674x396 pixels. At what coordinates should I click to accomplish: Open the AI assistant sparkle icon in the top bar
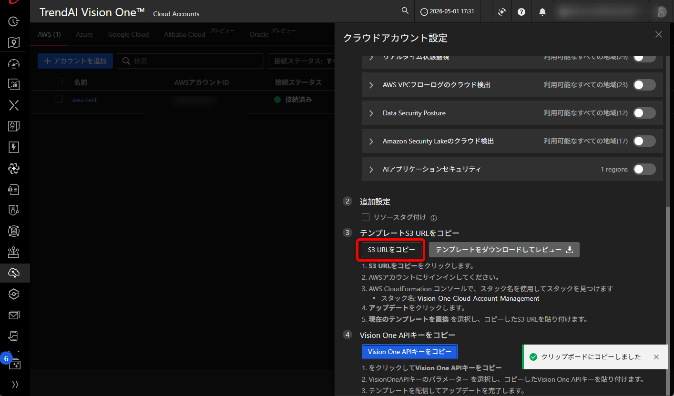click(x=501, y=12)
